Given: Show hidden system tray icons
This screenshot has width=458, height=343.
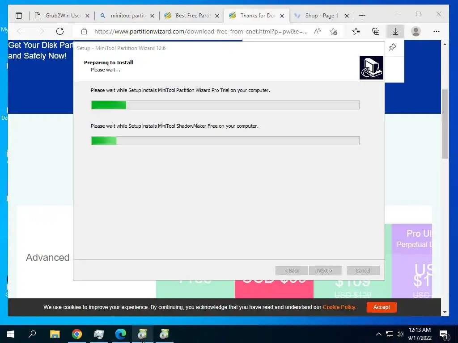Looking at the screenshot, I should click(x=378, y=334).
